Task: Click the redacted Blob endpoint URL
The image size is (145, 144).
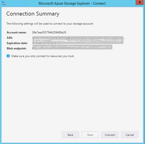Action: pos(72,47)
